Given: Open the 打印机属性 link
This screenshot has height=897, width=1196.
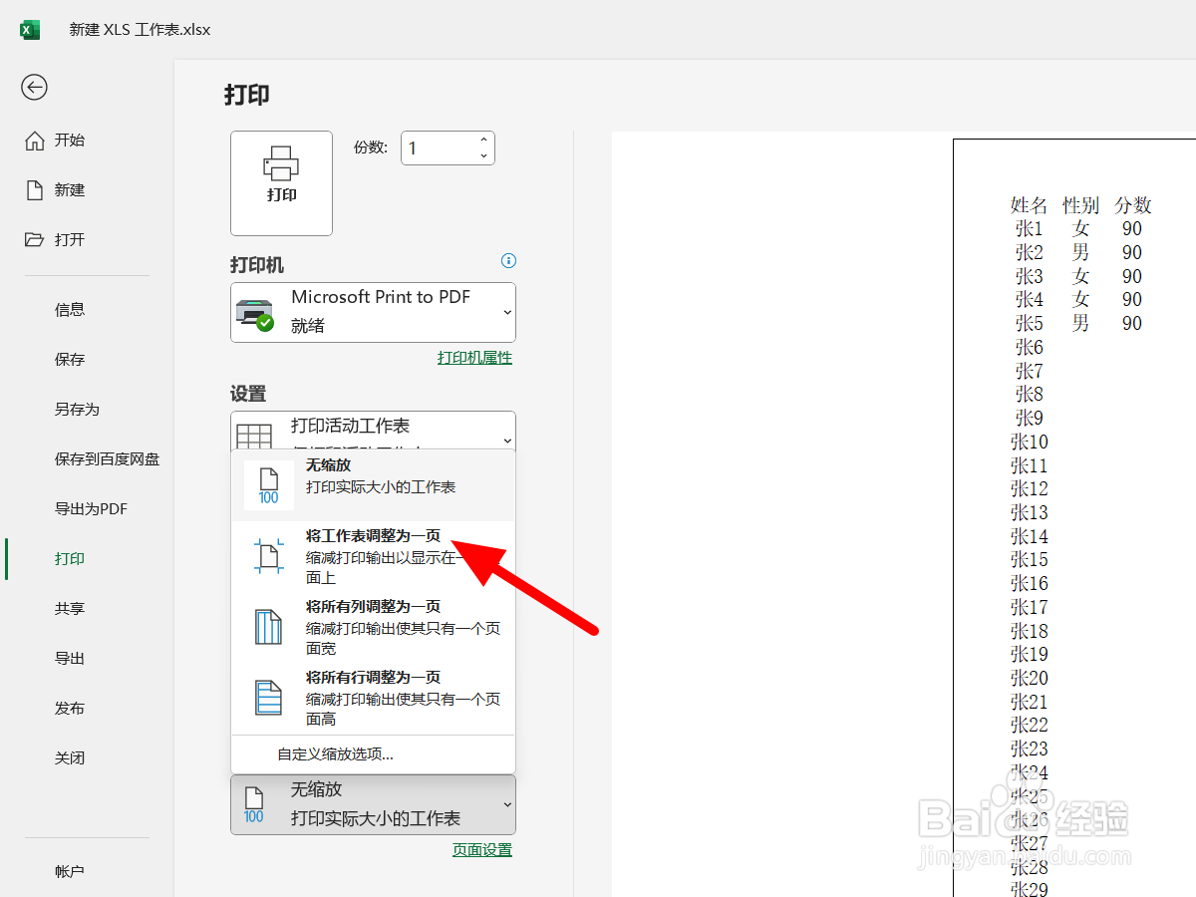Looking at the screenshot, I should tap(474, 358).
